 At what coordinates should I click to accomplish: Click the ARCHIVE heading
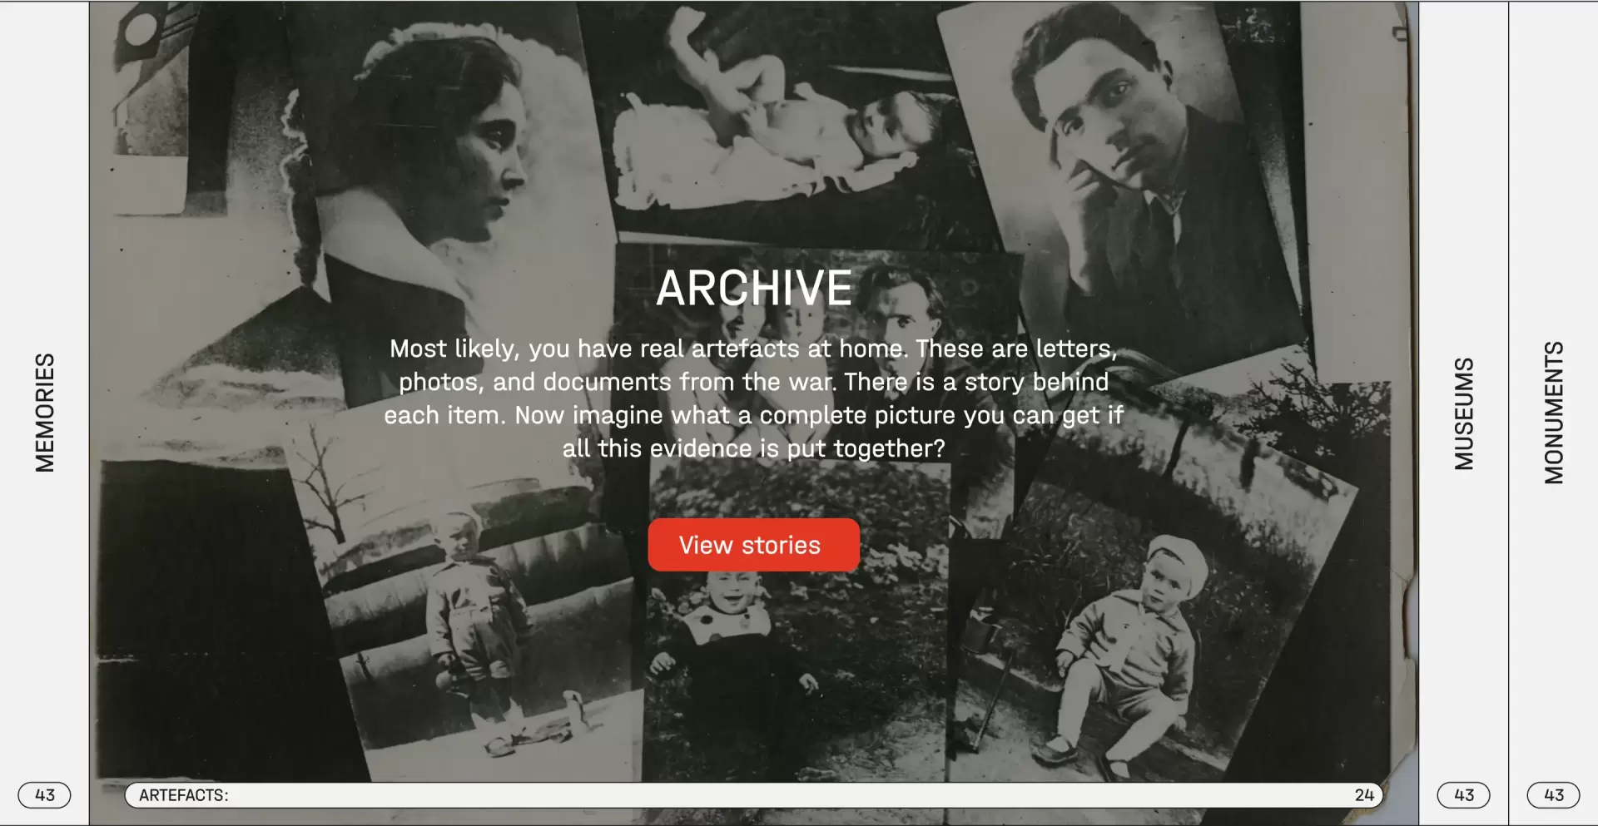[x=754, y=289]
